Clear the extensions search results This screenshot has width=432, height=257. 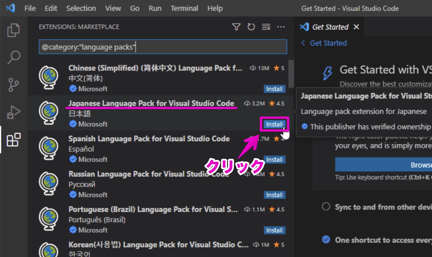pos(266,26)
